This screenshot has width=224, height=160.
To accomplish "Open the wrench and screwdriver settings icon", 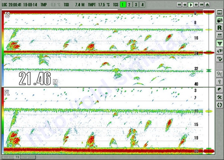I will [x=220, y=97].
